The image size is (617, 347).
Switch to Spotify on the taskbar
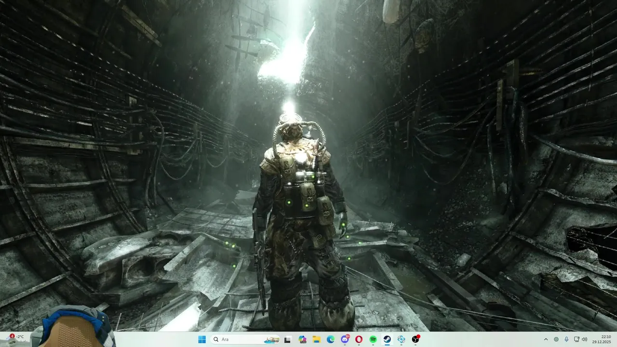click(373, 339)
